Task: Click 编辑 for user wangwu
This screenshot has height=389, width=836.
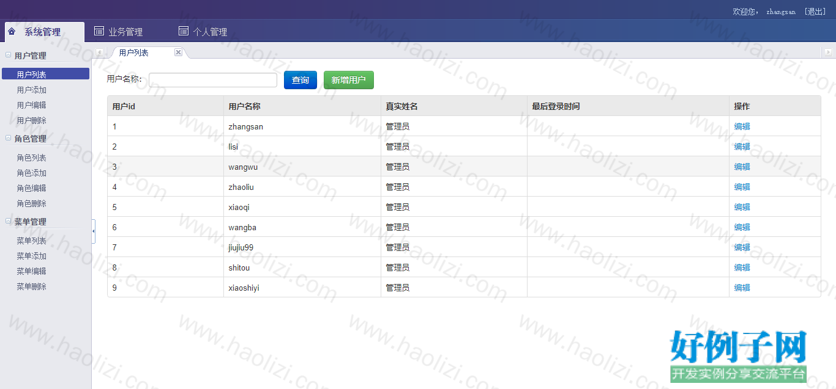Action: tap(742, 167)
